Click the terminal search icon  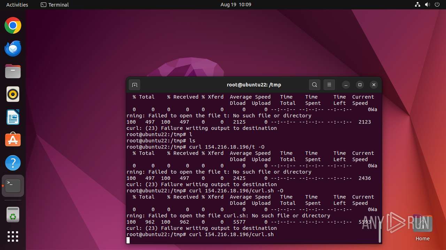tap(314, 85)
